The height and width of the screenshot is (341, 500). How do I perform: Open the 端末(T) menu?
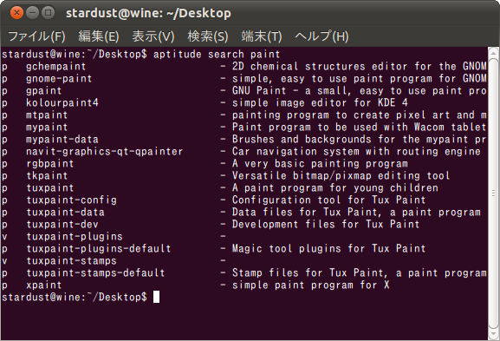coord(262,36)
